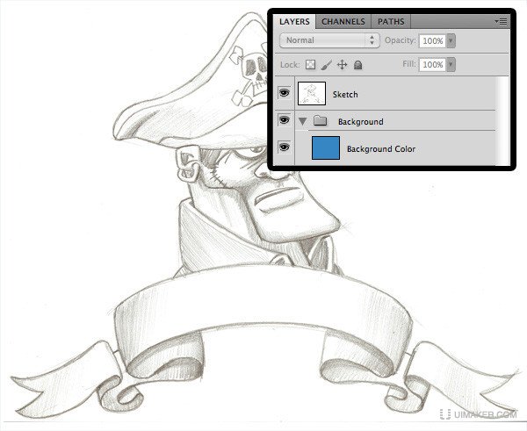
Task: Hide the Background Color layer
Action: tap(285, 147)
